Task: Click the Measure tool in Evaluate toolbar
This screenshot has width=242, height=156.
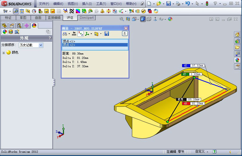Action: 16,11
